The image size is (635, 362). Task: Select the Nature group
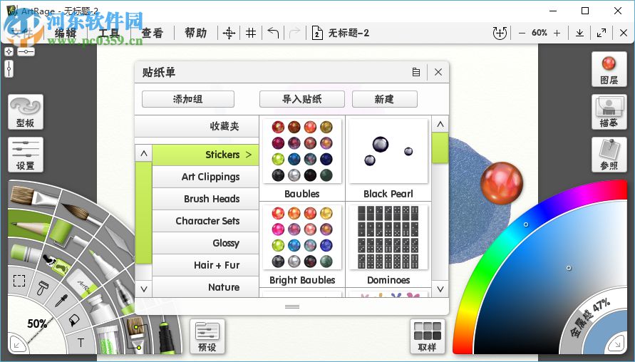(205, 287)
